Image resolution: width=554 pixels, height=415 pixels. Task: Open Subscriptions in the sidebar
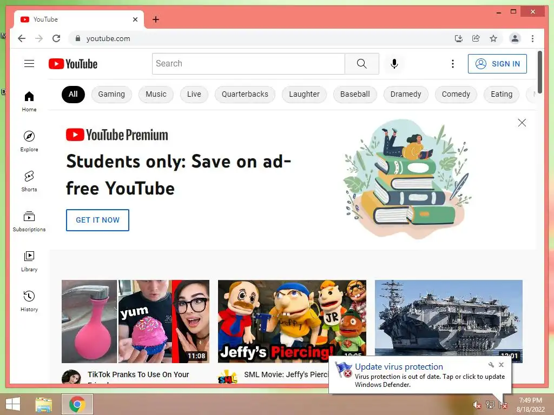pyautogui.click(x=29, y=221)
